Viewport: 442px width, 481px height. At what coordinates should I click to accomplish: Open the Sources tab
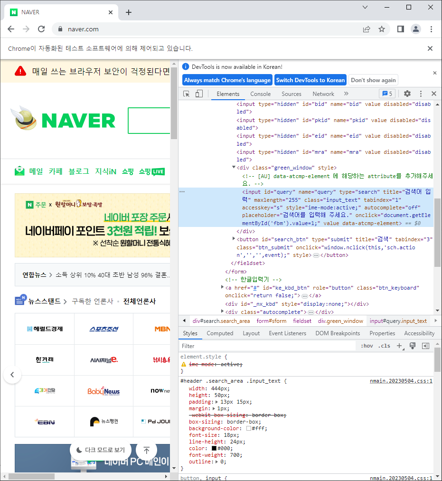(292, 94)
